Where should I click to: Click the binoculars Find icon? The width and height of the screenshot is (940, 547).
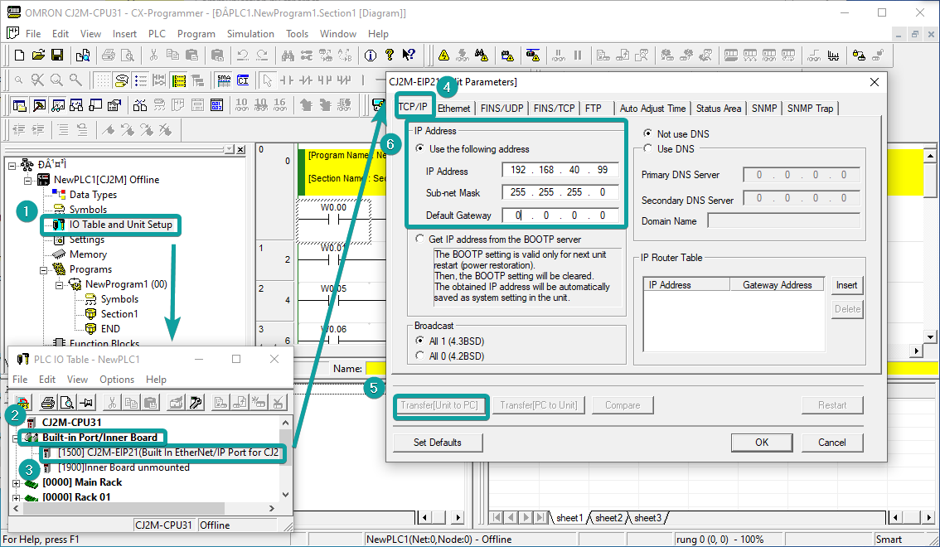click(x=288, y=55)
